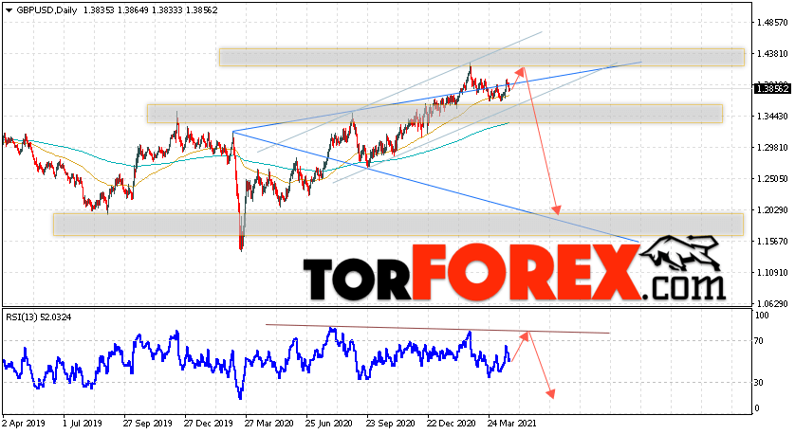This screenshot has height=434, width=795.
Task: Click price level 1.10910 on the scale
Action: 771,273
